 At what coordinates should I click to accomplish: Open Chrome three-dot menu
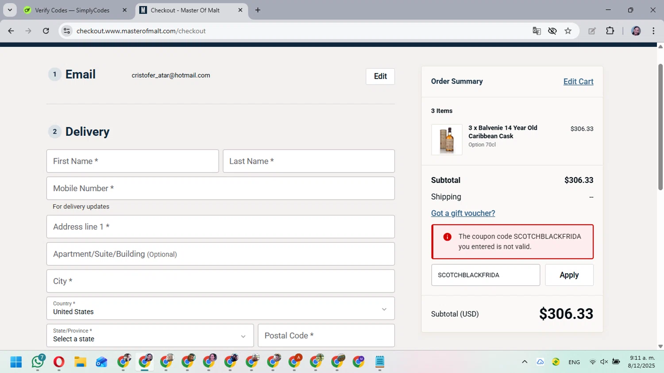[653, 31]
